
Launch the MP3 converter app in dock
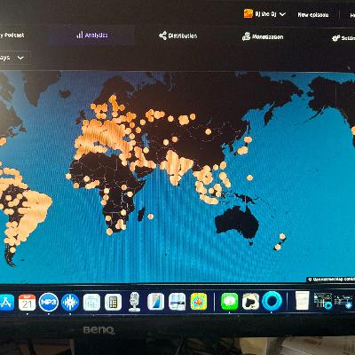coord(49,302)
